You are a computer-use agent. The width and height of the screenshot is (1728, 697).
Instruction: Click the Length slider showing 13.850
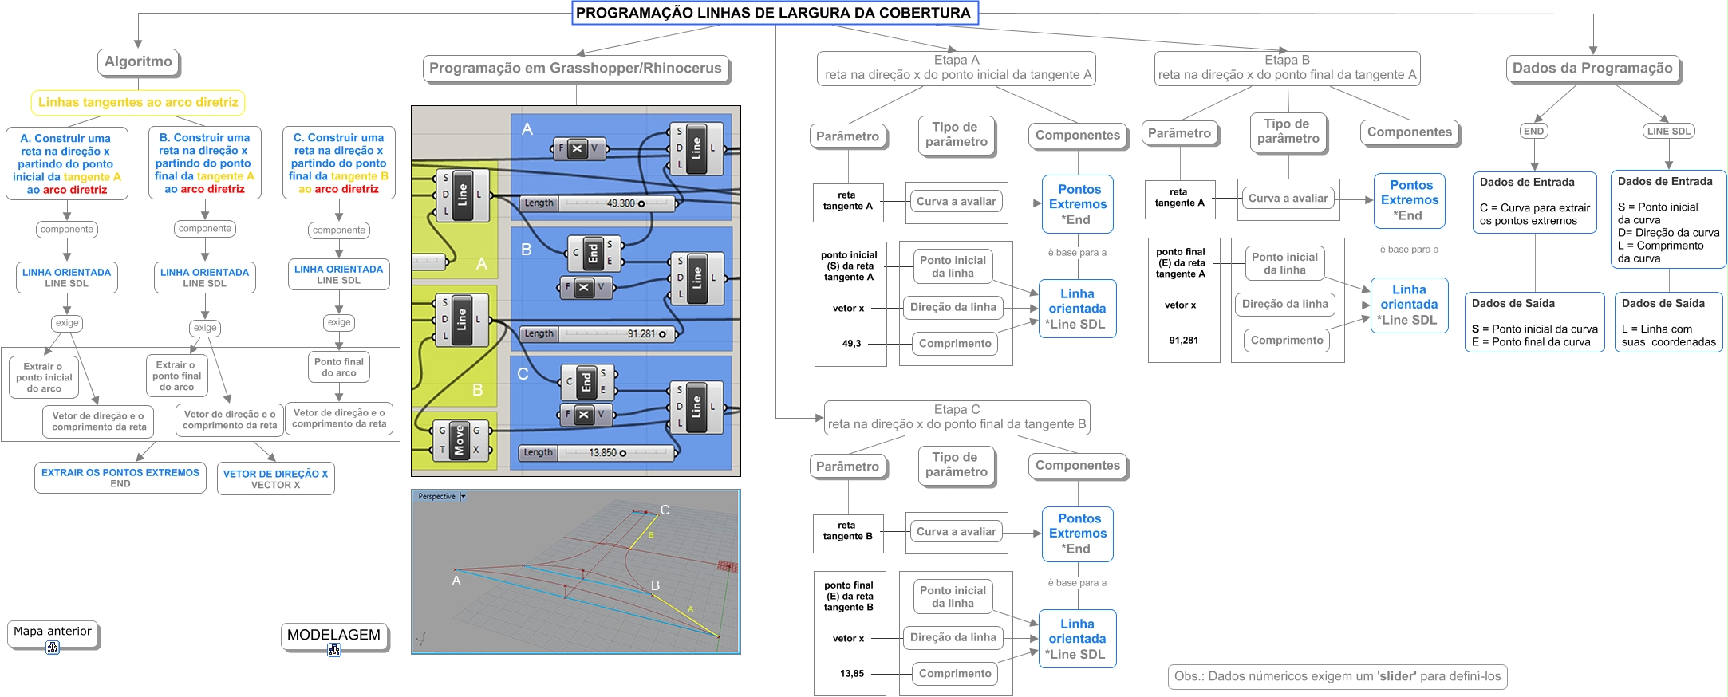point(598,453)
